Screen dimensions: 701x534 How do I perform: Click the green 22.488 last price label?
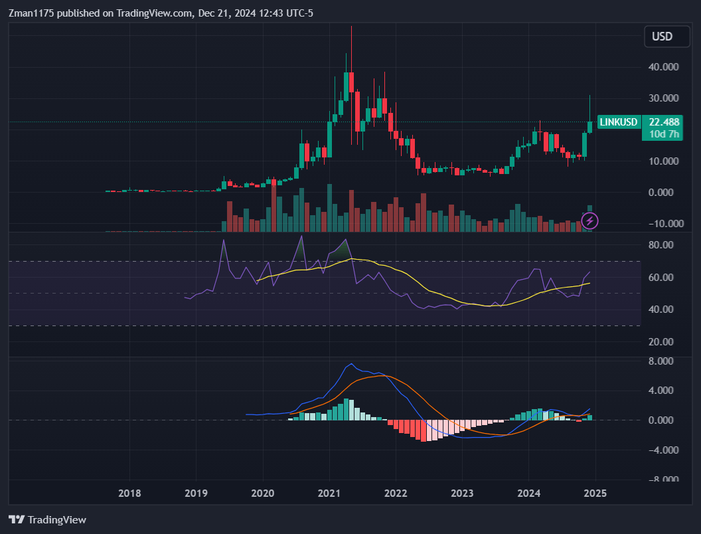(x=662, y=122)
